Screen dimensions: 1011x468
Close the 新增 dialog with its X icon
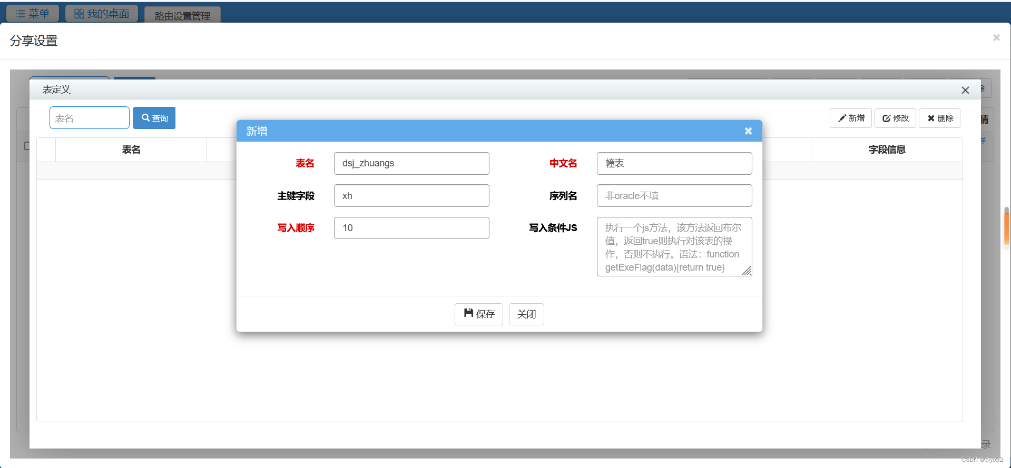pos(748,131)
